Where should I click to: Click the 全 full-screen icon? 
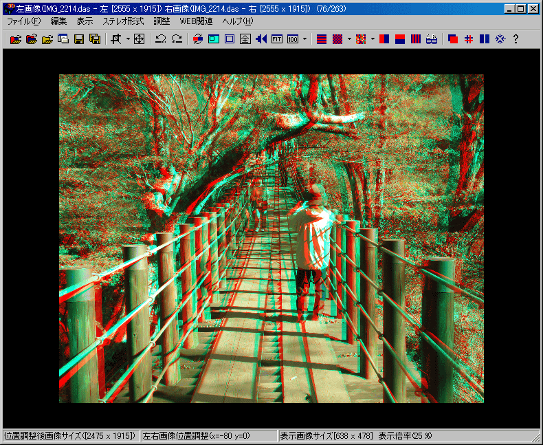(x=245, y=39)
